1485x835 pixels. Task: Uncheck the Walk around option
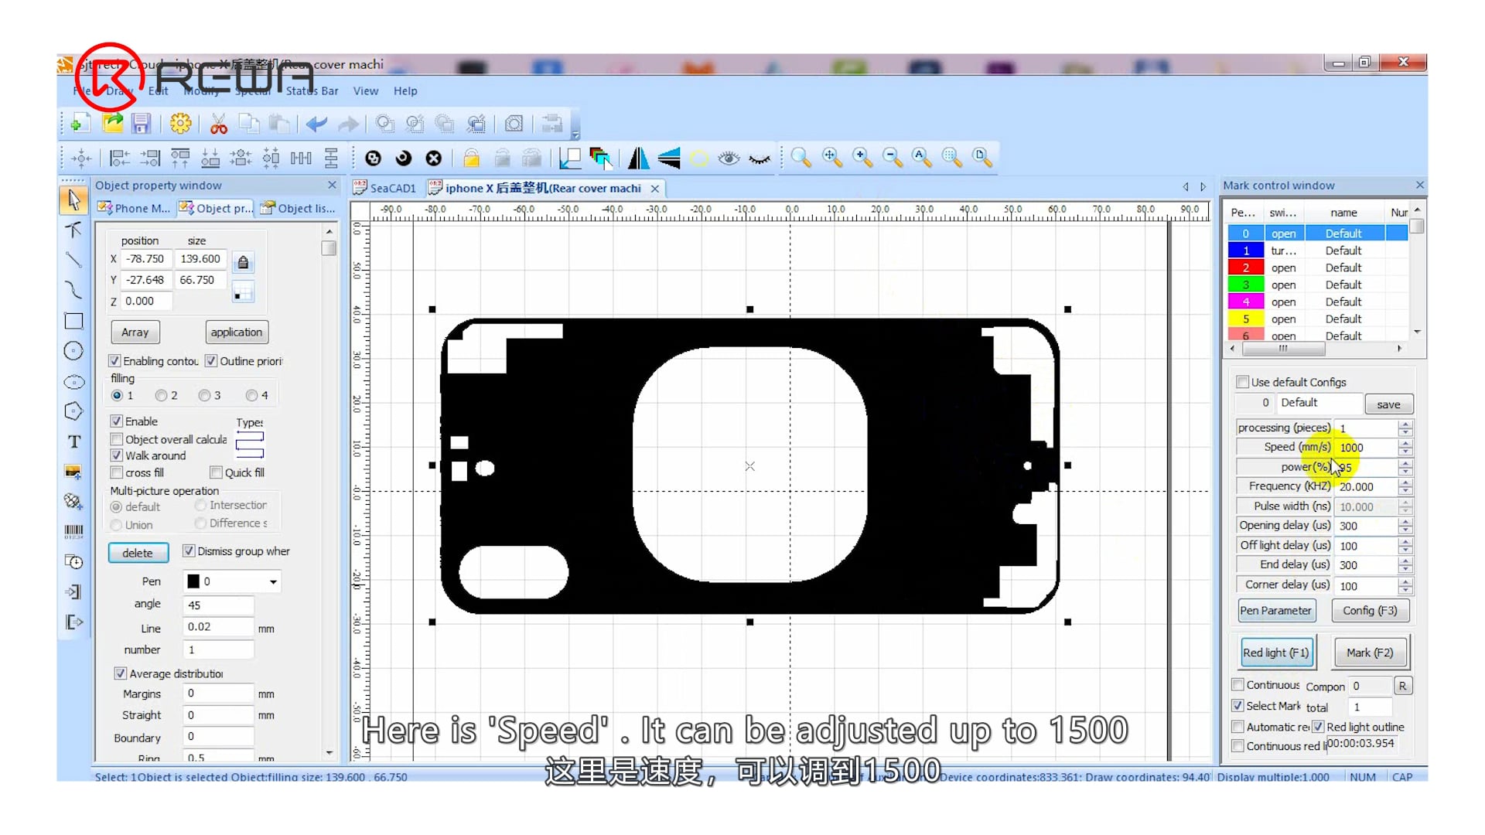[x=114, y=455]
